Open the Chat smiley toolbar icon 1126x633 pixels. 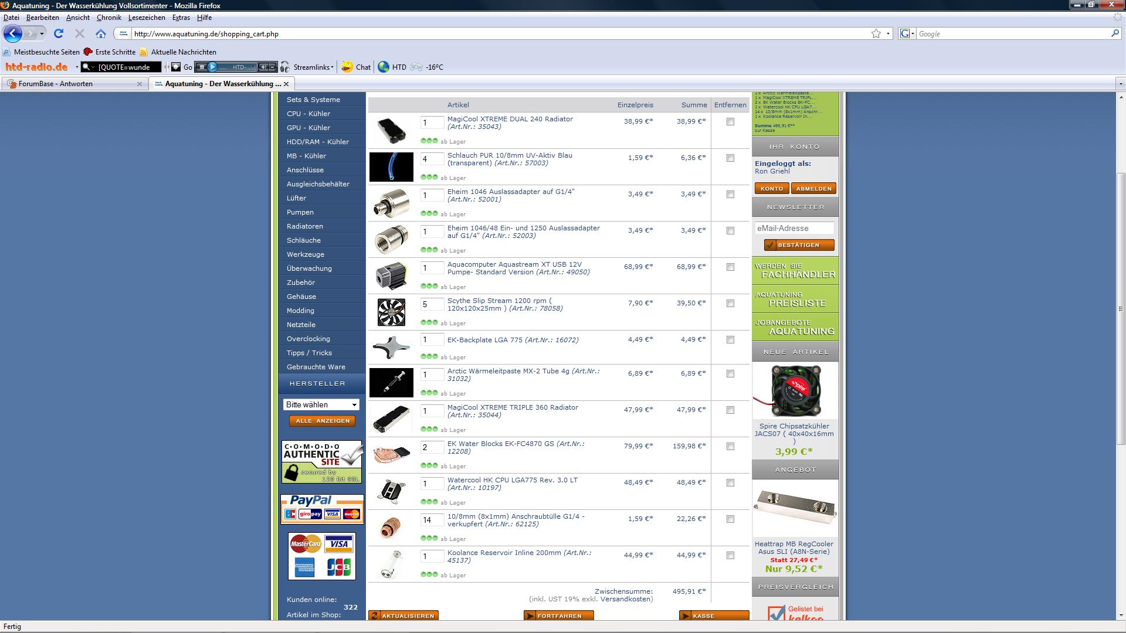pos(347,67)
